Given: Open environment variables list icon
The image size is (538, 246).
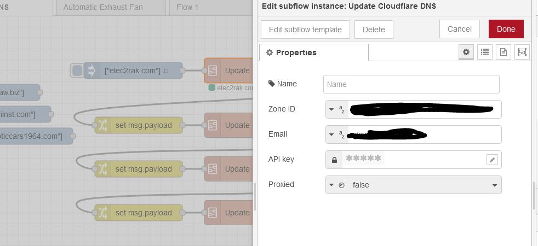Looking at the screenshot, I should click(x=485, y=52).
